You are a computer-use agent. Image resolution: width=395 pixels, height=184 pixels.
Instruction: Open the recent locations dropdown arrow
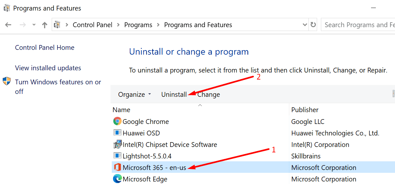34,25
